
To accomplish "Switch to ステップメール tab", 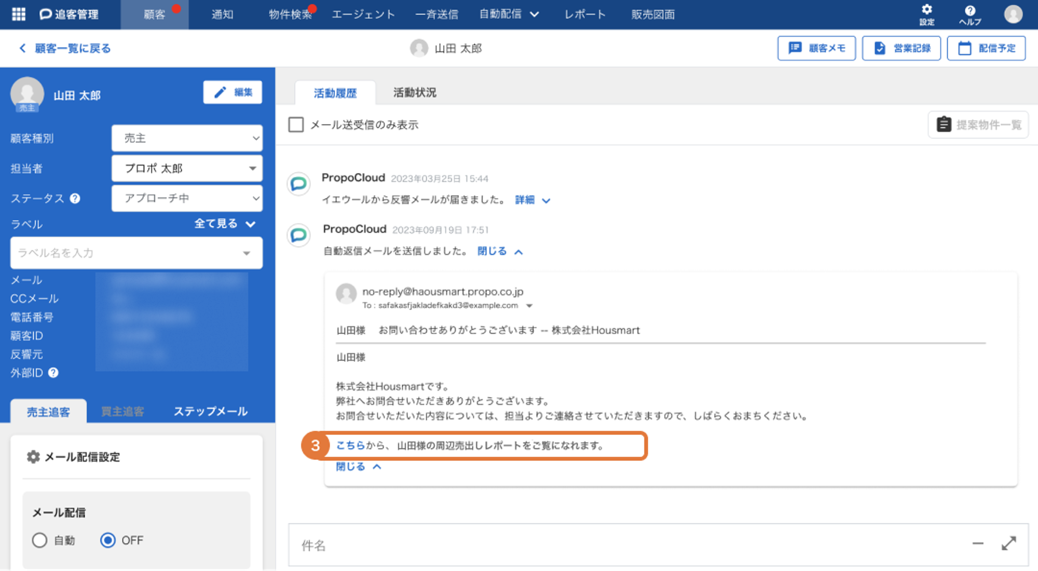I will [211, 412].
